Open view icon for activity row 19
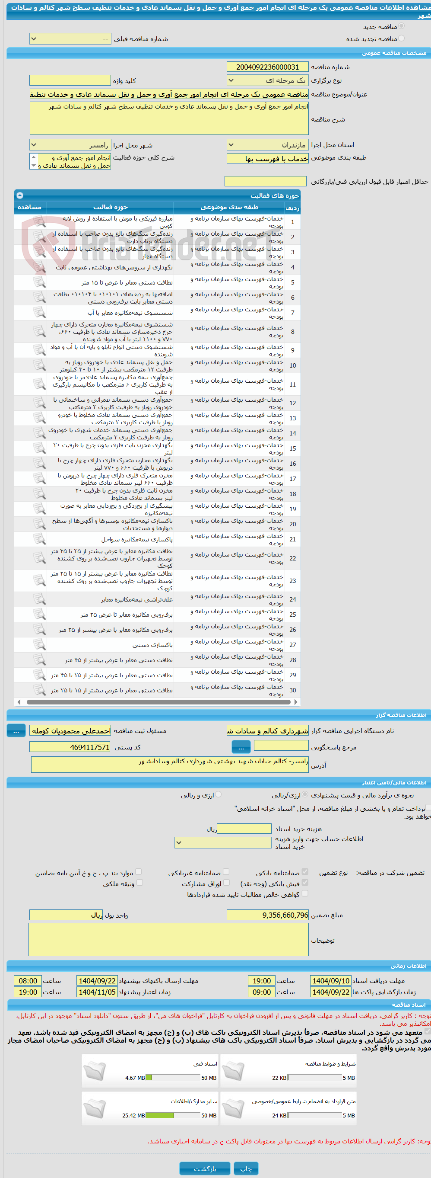The image size is (431, 1178). tap(40, 509)
